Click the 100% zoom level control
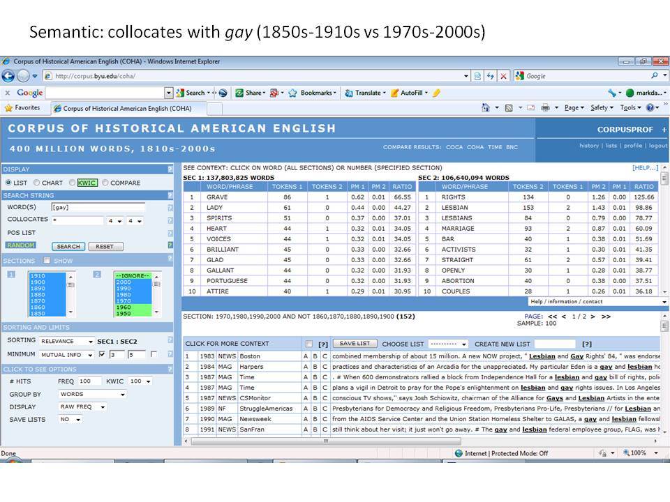The height and width of the screenshot is (502, 670). (640, 453)
